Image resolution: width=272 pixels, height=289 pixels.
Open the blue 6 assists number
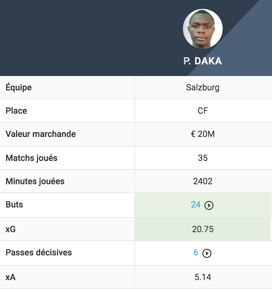[196, 252]
